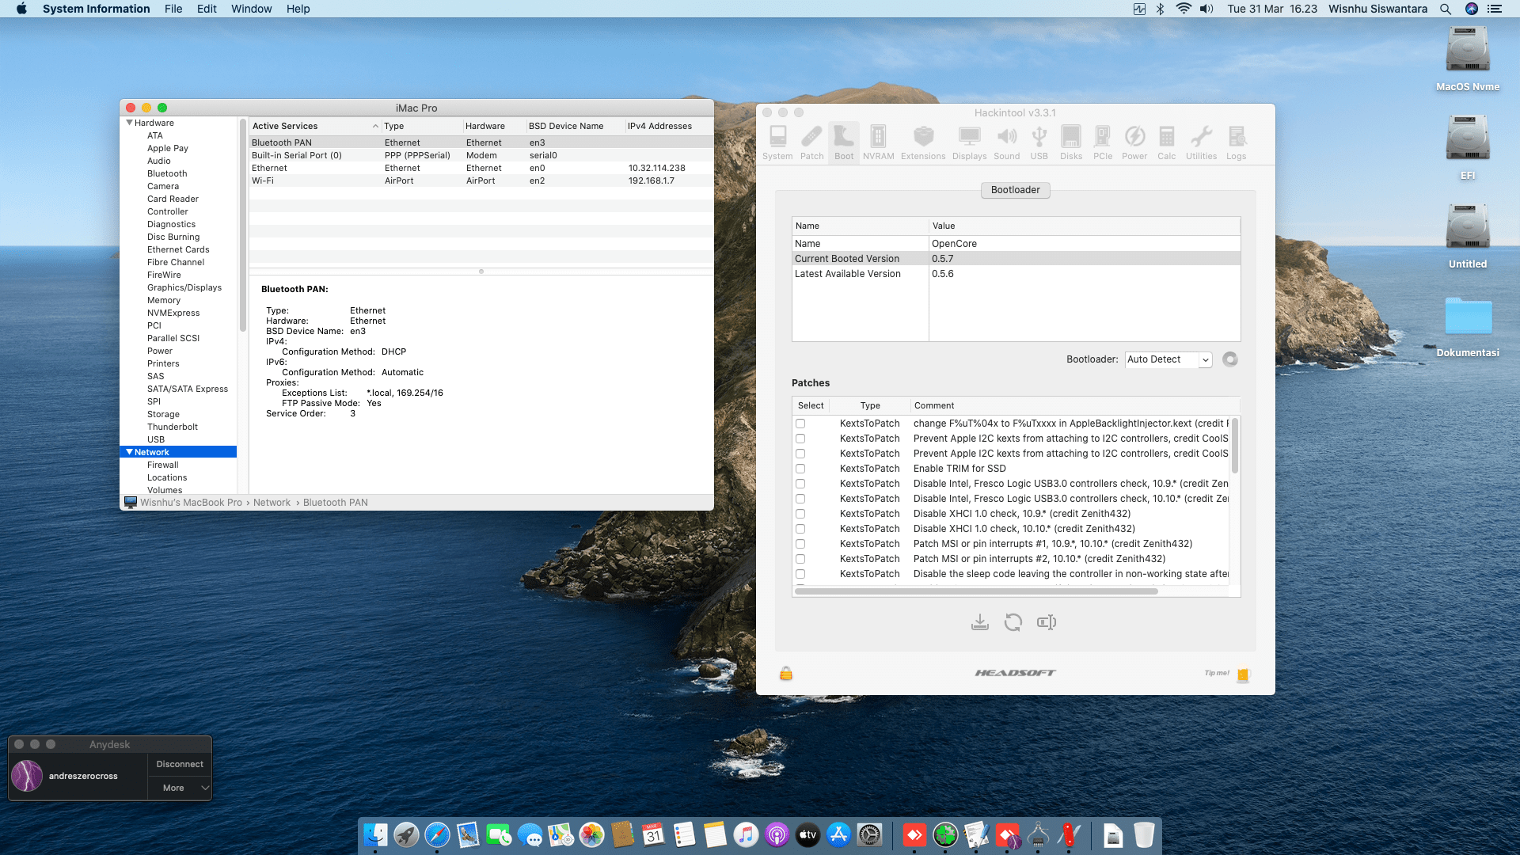Open the Logs section in Hackintool
This screenshot has height=855, width=1520.
pyautogui.click(x=1236, y=143)
